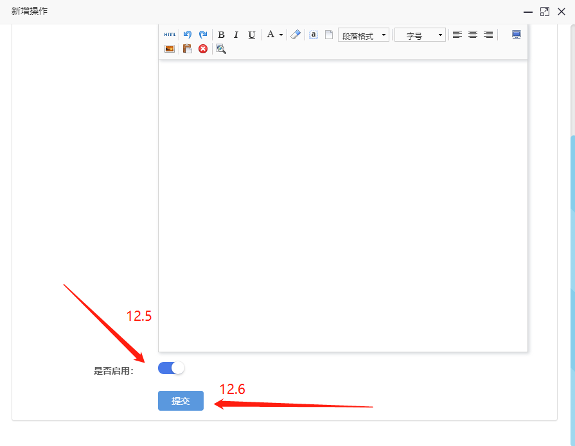The width and height of the screenshot is (575, 446).
Task: Click the 提交 submit button
Action: (x=181, y=401)
